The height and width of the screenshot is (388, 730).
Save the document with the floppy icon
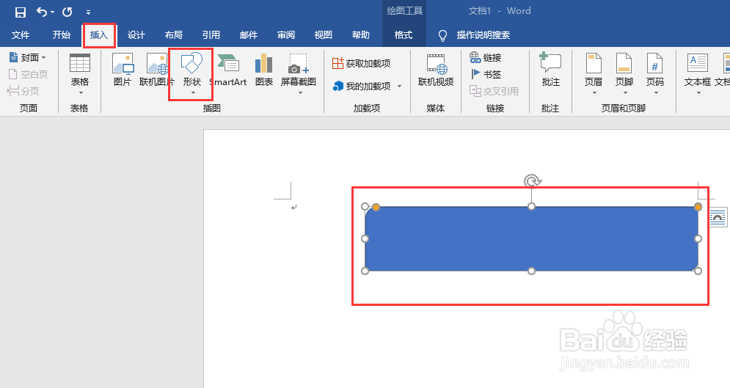point(20,12)
